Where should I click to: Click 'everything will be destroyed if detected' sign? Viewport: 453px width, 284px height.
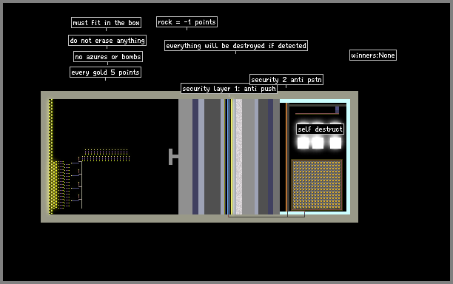[236, 46]
